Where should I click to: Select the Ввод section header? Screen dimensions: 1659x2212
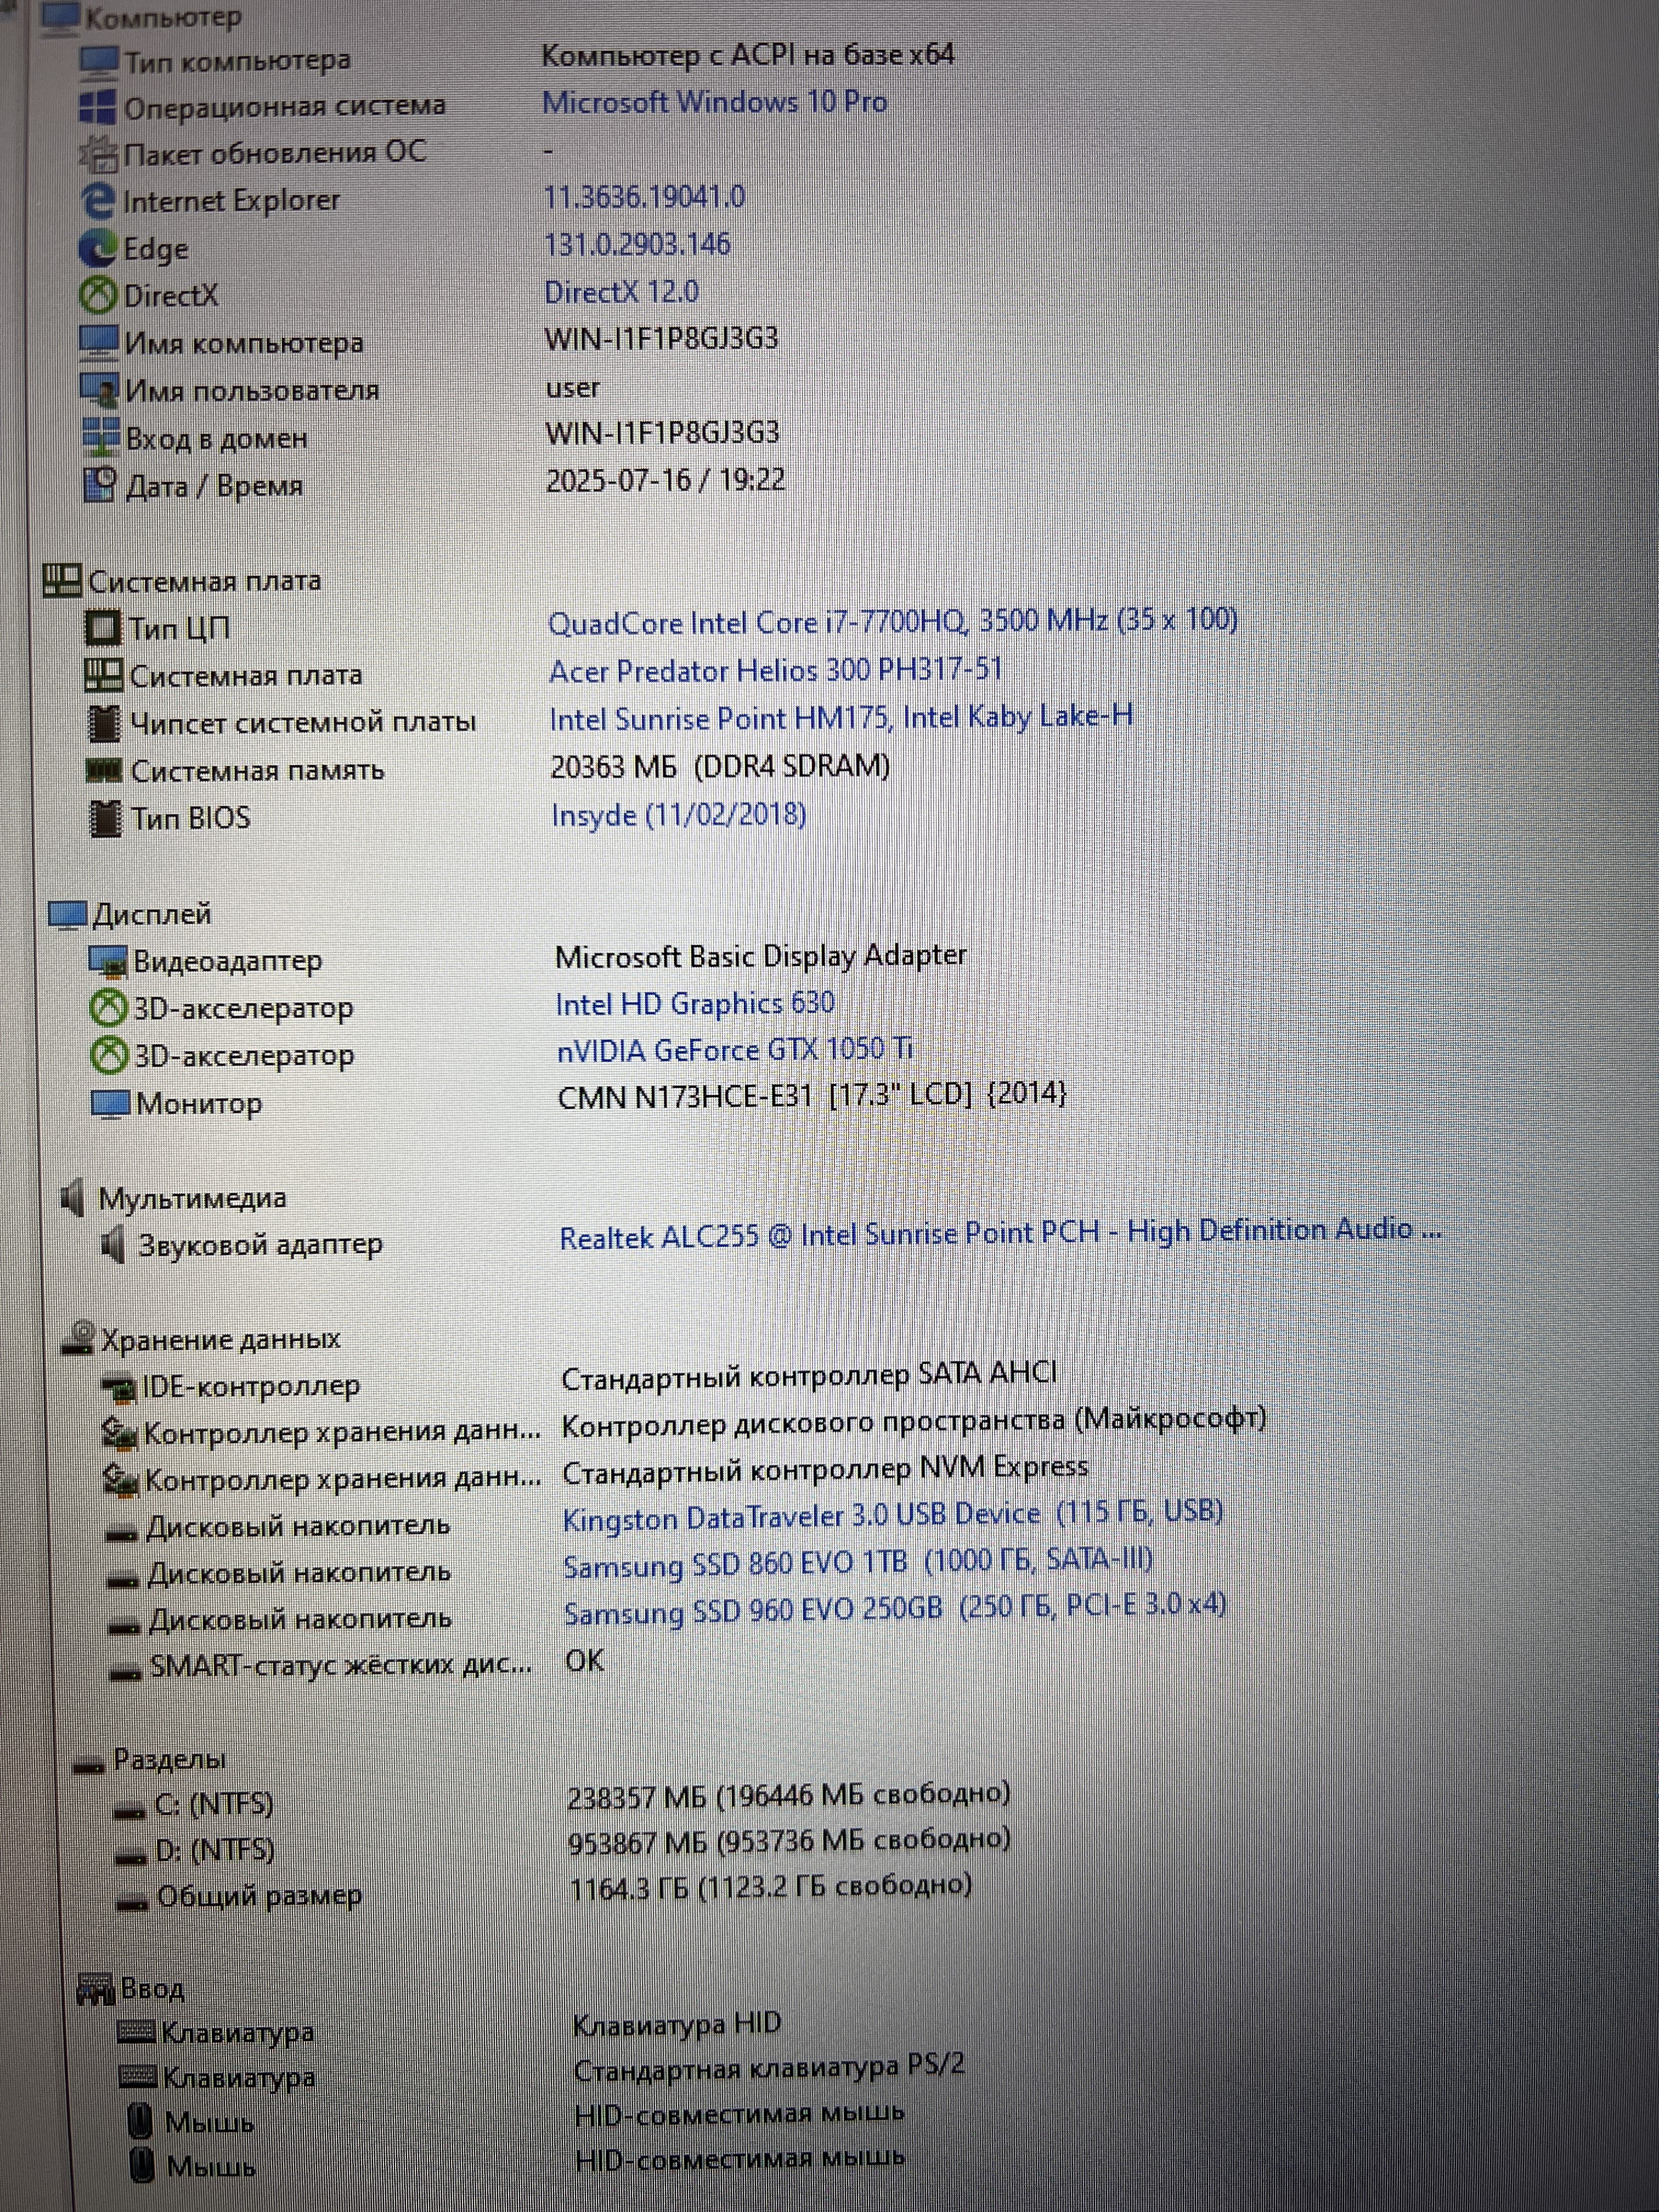pyautogui.click(x=152, y=1988)
